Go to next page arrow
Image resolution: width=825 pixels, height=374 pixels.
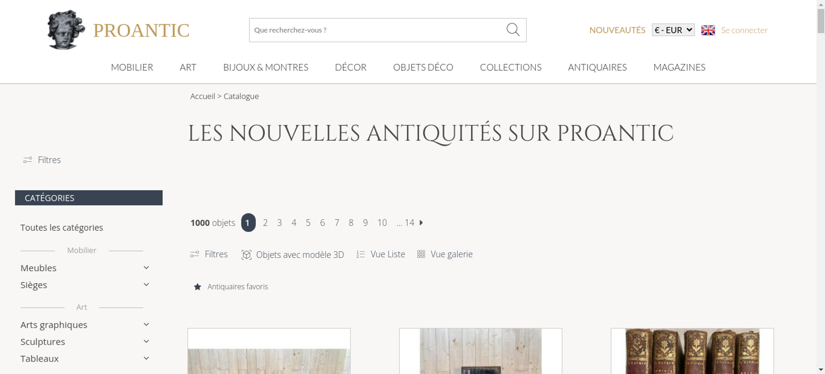pos(421,222)
